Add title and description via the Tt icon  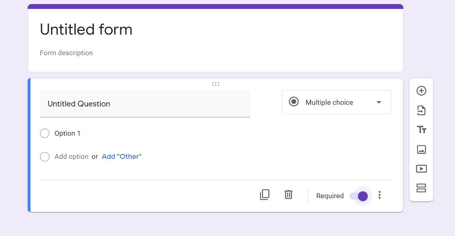coord(421,130)
